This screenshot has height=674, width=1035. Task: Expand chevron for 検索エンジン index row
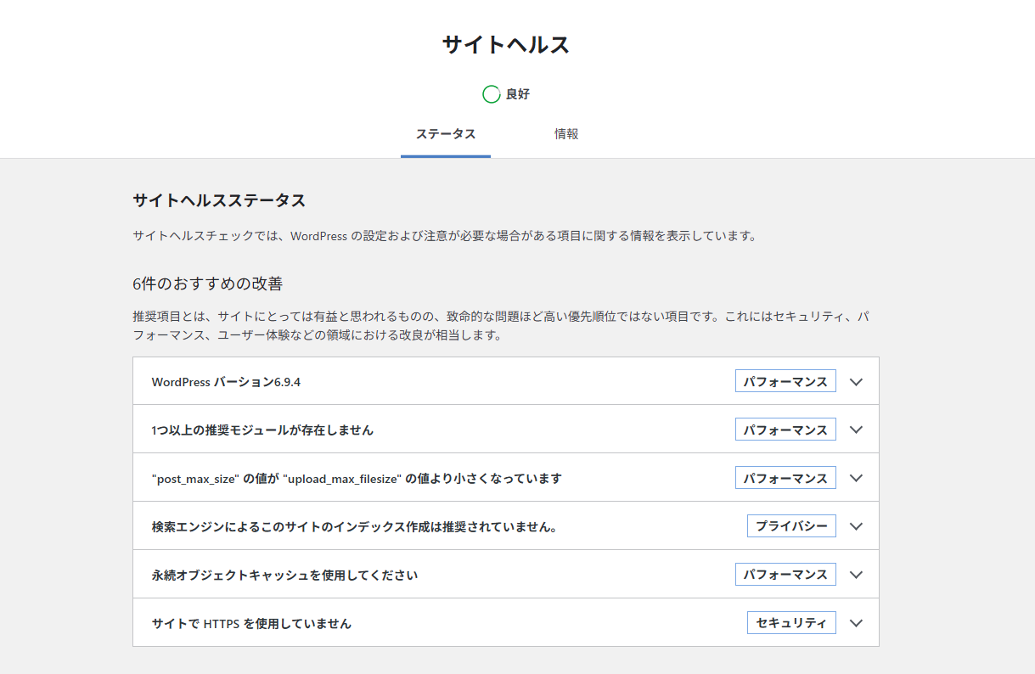[856, 526]
